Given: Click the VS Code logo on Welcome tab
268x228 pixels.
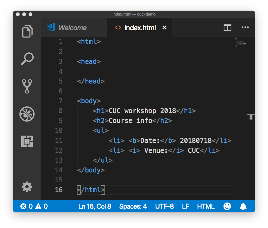Looking at the screenshot, I should [x=51, y=27].
